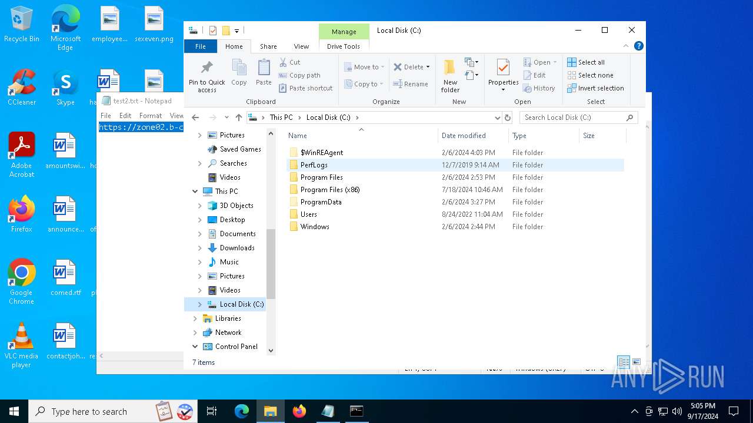Switch to Large icons view layout
The image size is (753, 423).
tap(636, 362)
